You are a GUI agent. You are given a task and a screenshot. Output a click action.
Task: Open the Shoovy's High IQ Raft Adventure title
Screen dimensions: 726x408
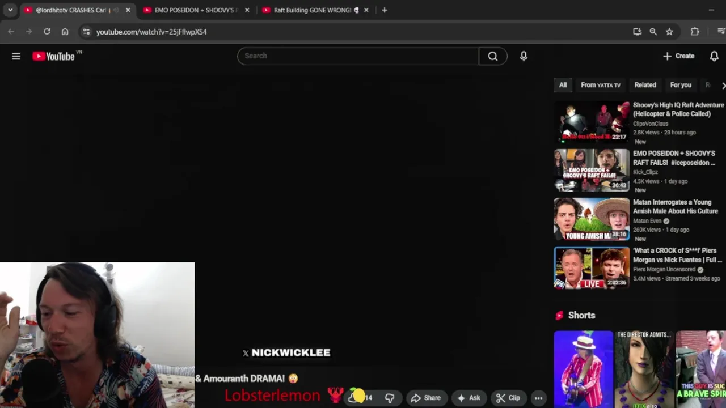point(678,109)
